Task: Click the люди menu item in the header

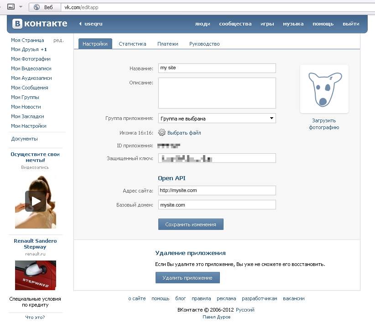Action: click(203, 24)
